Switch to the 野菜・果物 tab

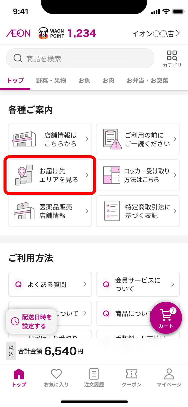51,80
